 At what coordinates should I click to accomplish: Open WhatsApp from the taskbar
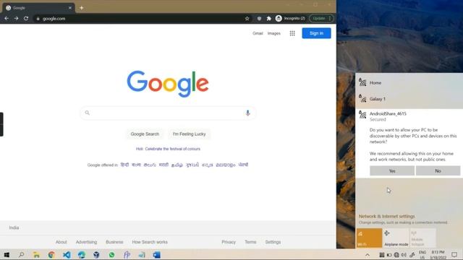pyautogui.click(x=111, y=255)
